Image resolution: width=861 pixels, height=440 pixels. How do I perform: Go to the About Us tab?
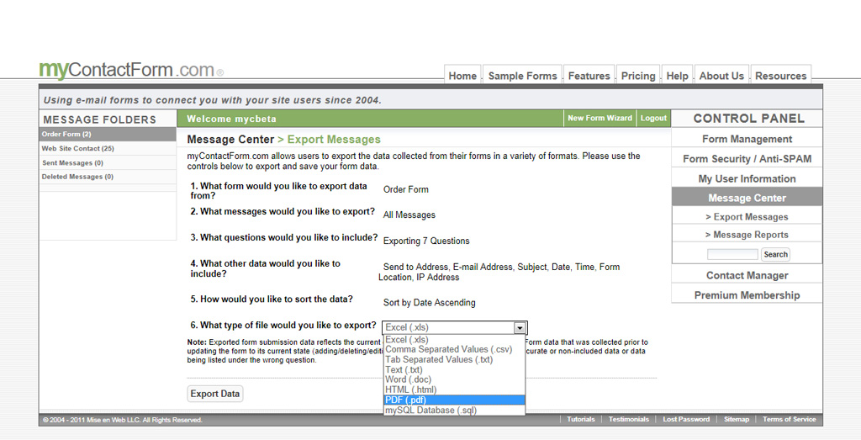point(721,76)
